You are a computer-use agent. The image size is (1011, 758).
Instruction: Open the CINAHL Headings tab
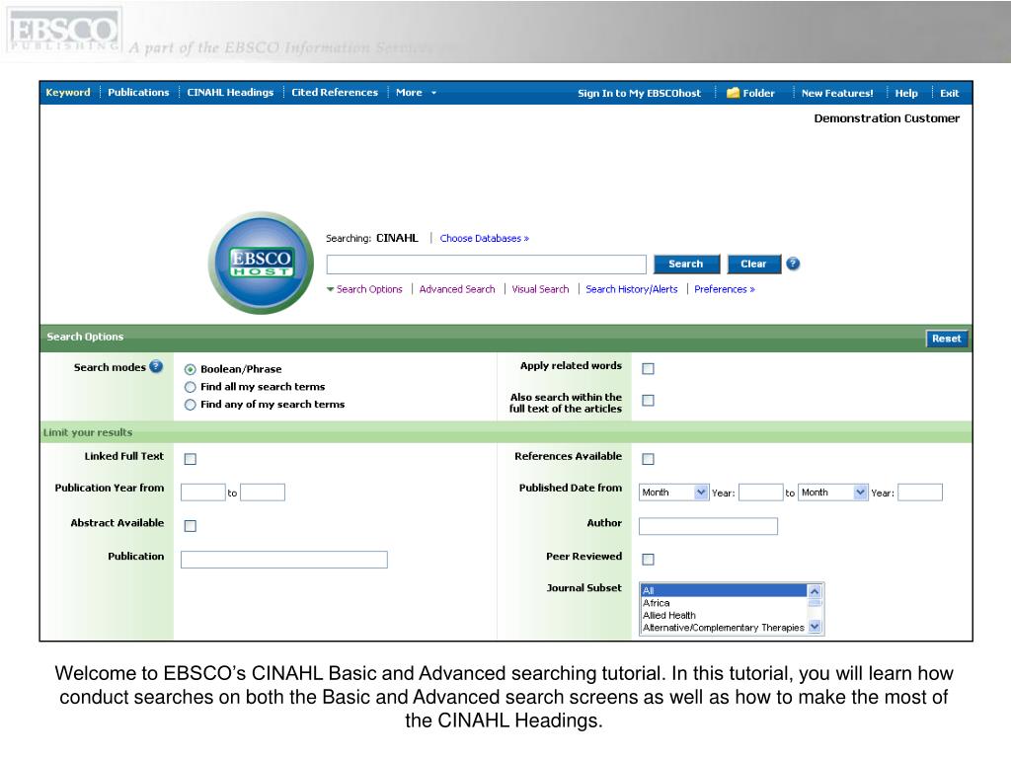coord(230,92)
